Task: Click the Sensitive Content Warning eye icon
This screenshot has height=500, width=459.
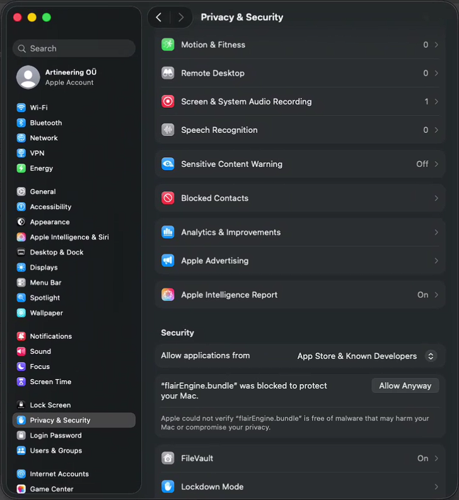Action: (168, 164)
